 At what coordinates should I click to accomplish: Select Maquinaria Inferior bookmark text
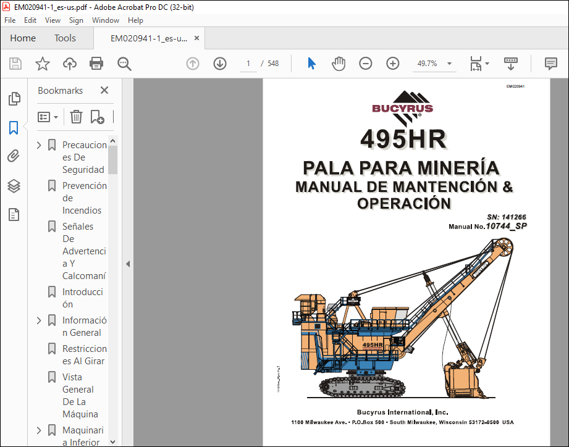(83, 436)
